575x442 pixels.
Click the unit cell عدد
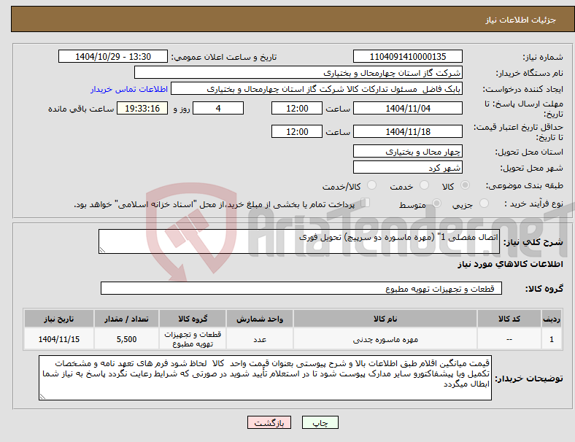tap(260, 339)
